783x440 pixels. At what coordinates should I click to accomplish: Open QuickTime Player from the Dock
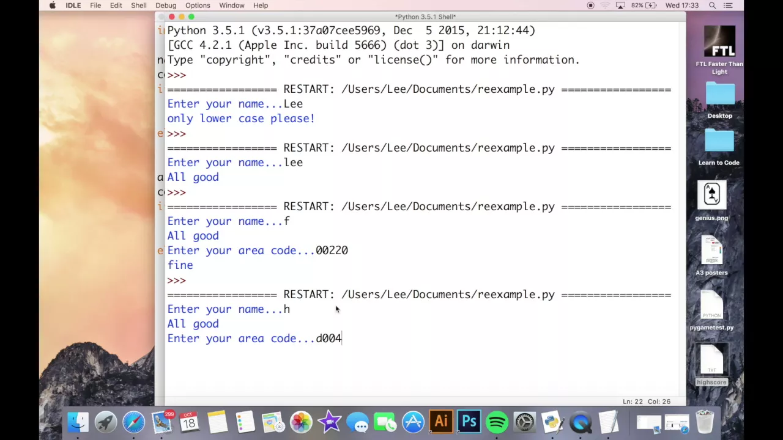click(x=581, y=422)
